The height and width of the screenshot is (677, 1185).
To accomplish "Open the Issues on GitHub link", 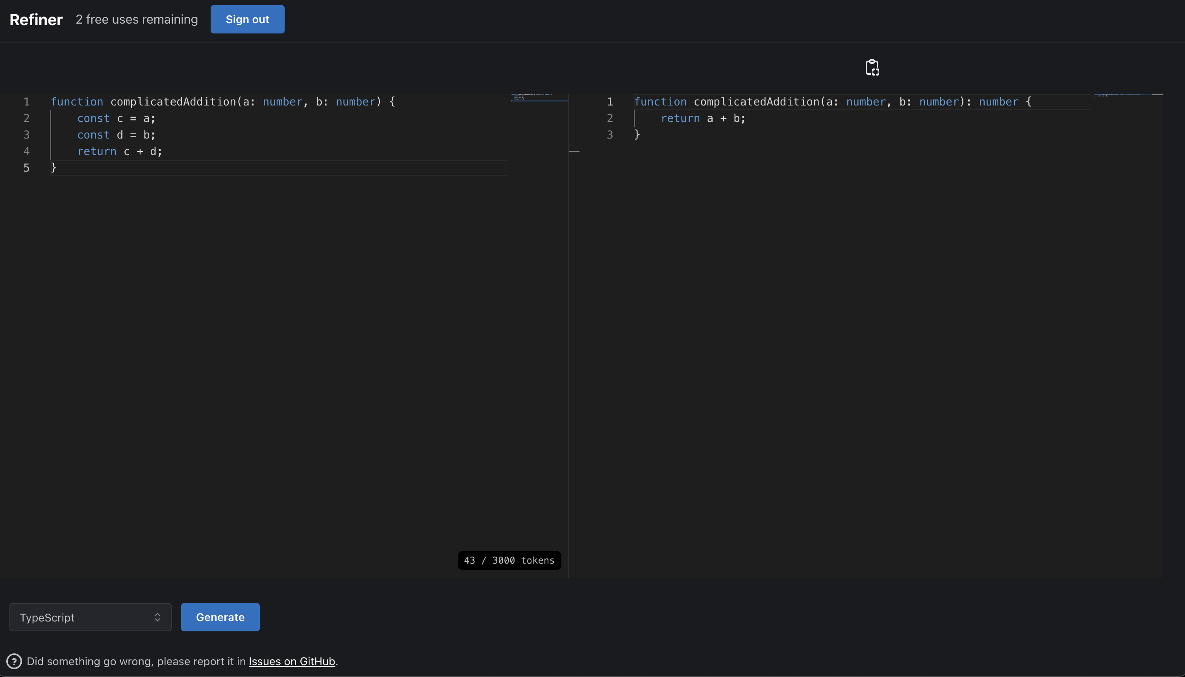I will pos(292,661).
